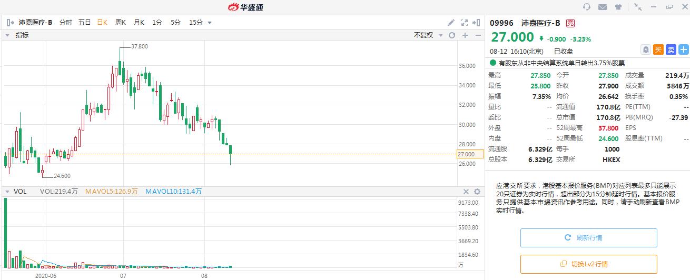Shrink window with compact mode icon
The height and width of the screenshot is (280, 690).
pos(638,7)
